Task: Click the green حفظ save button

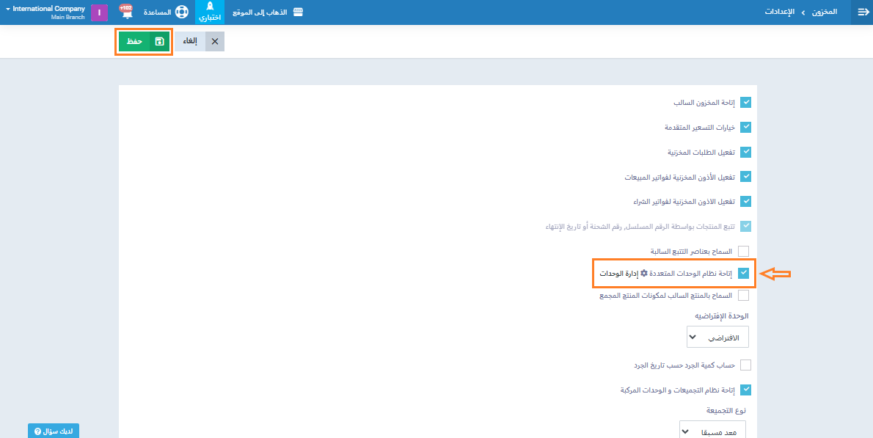Action: [x=144, y=42]
